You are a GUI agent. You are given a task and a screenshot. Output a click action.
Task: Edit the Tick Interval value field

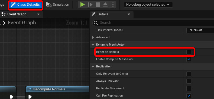click(200, 30)
